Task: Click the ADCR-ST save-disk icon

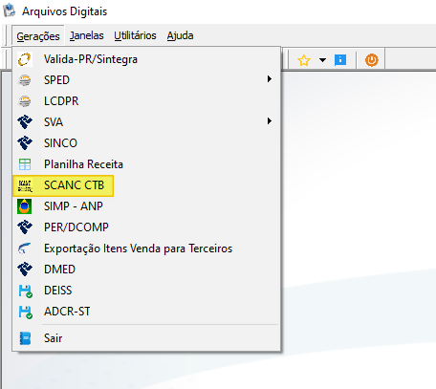Action: click(x=25, y=312)
